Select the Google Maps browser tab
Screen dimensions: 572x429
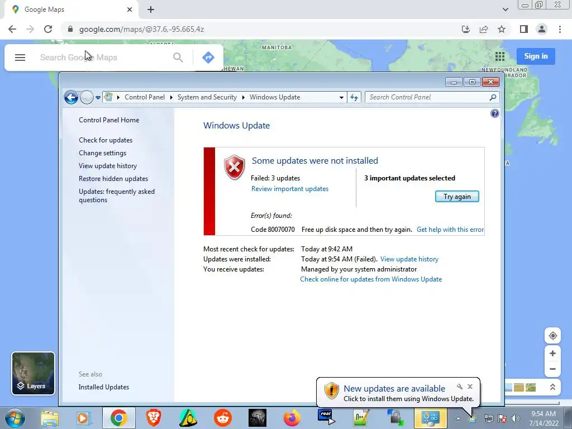[71, 9]
